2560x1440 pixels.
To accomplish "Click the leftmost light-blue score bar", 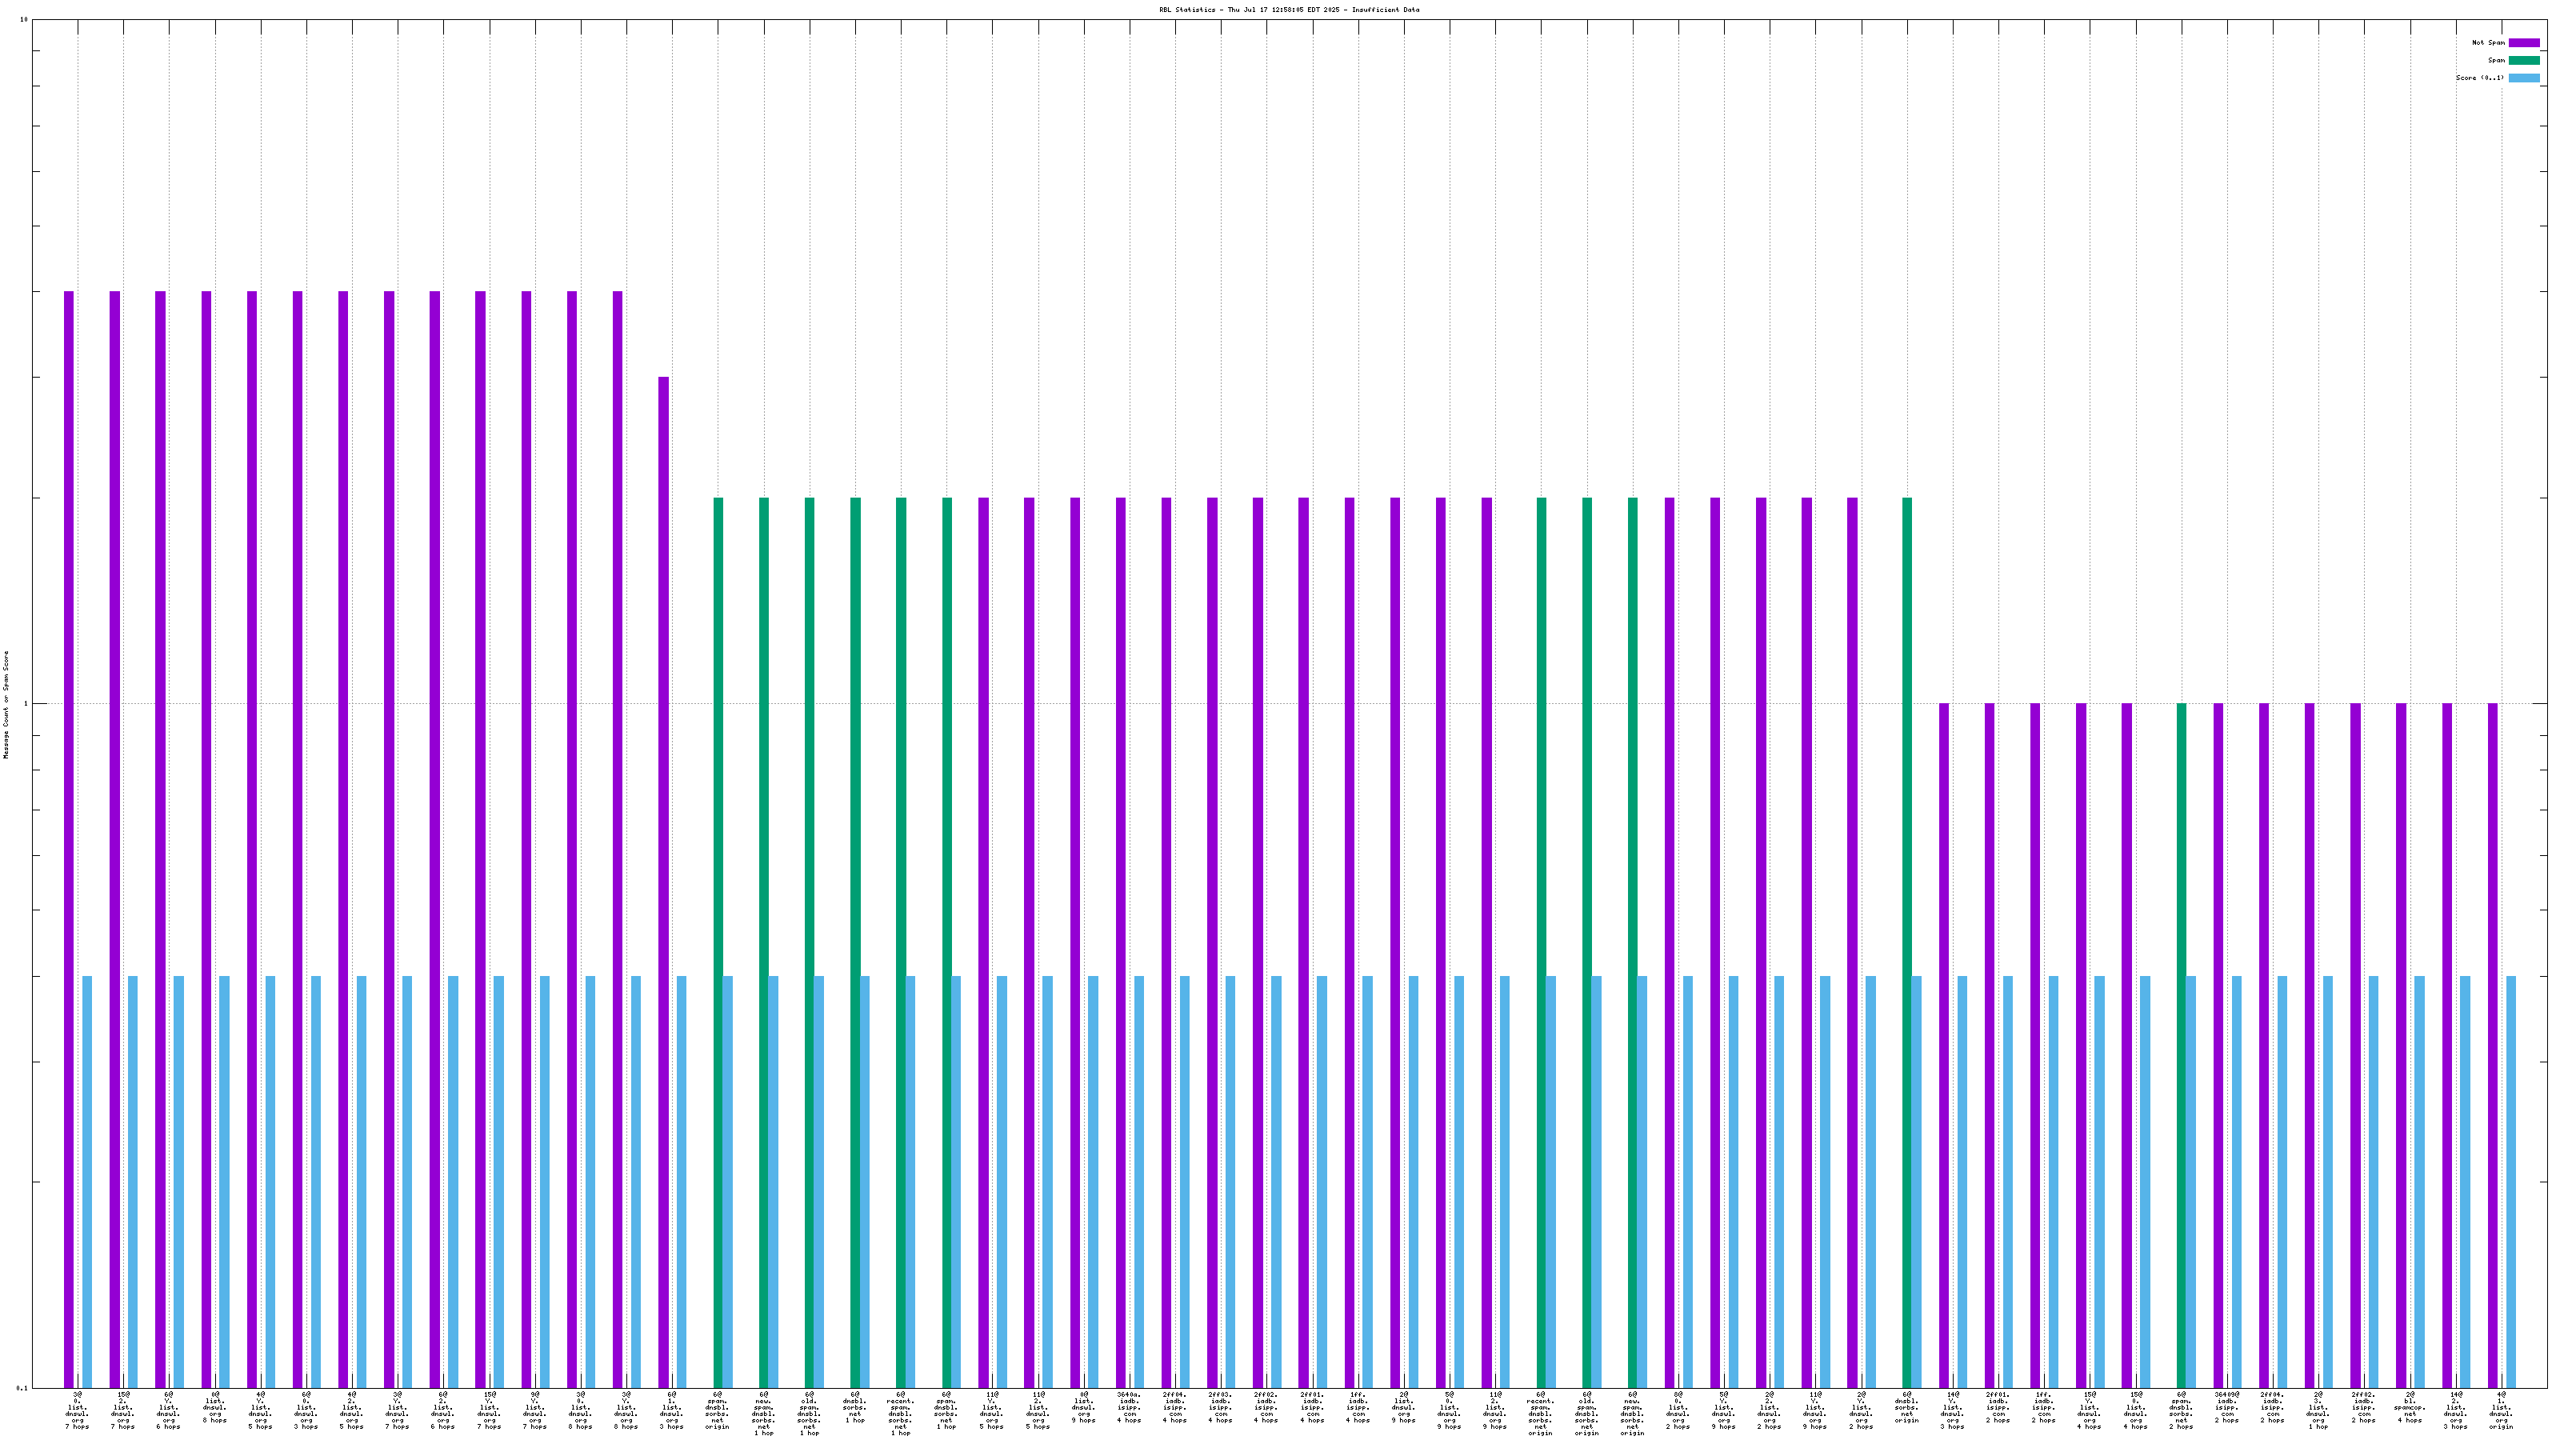I will [x=87, y=1181].
